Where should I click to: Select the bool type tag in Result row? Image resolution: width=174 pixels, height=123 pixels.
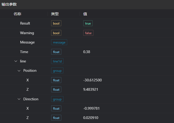coord(56,23)
